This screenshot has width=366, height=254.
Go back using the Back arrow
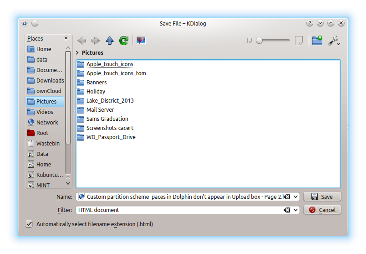click(81, 41)
